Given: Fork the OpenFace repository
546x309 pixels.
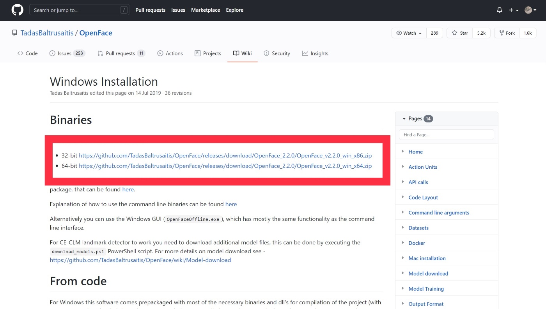Looking at the screenshot, I should click(x=507, y=33).
